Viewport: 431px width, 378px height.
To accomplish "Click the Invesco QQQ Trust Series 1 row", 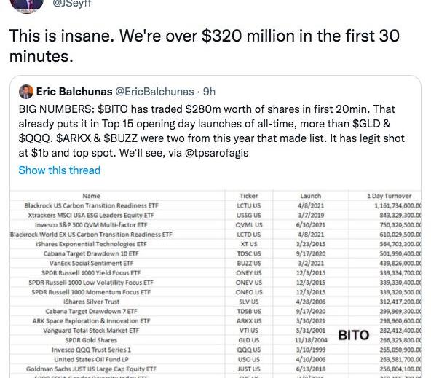I will point(215,350).
